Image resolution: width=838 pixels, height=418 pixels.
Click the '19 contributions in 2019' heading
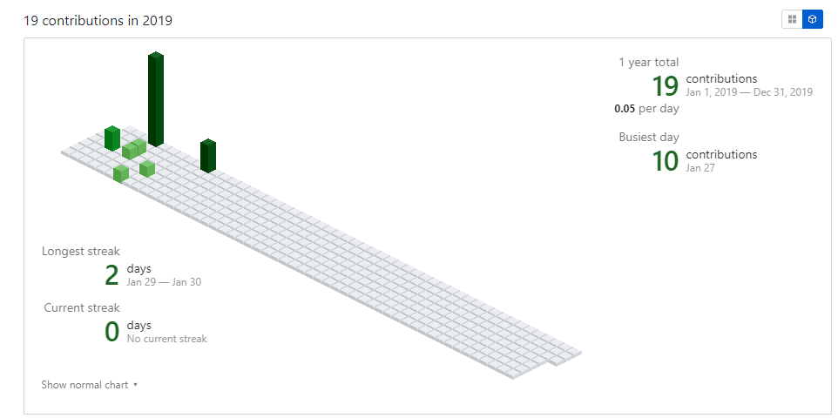click(x=98, y=20)
